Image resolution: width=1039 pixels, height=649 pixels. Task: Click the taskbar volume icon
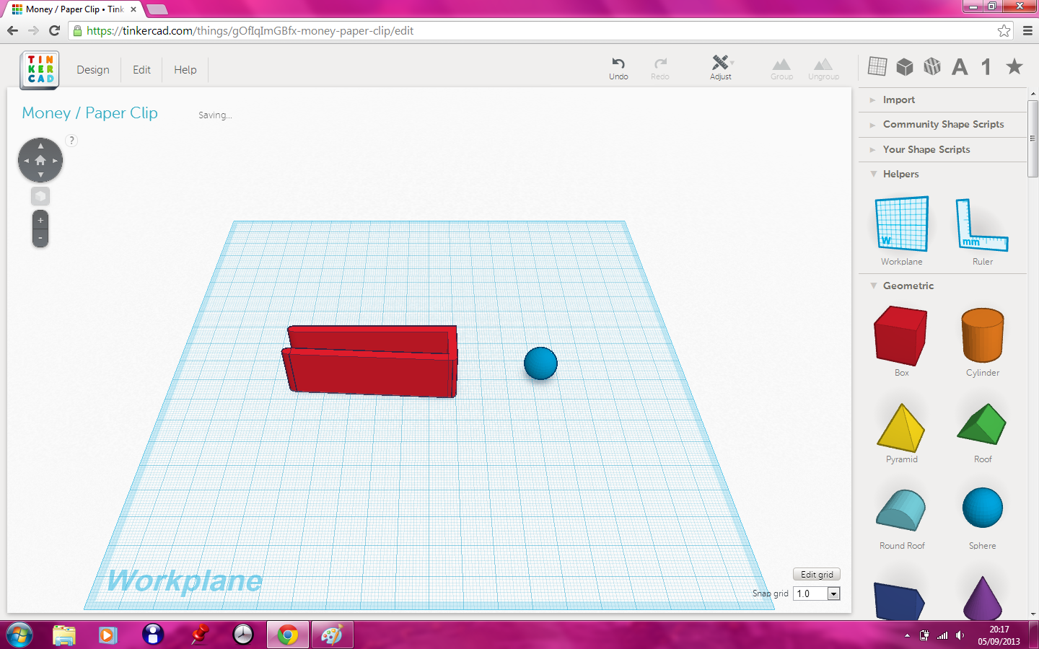click(x=960, y=635)
